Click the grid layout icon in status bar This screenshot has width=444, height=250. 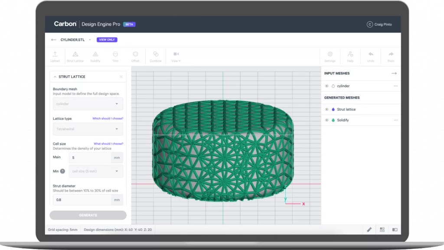pyautogui.click(x=382, y=230)
